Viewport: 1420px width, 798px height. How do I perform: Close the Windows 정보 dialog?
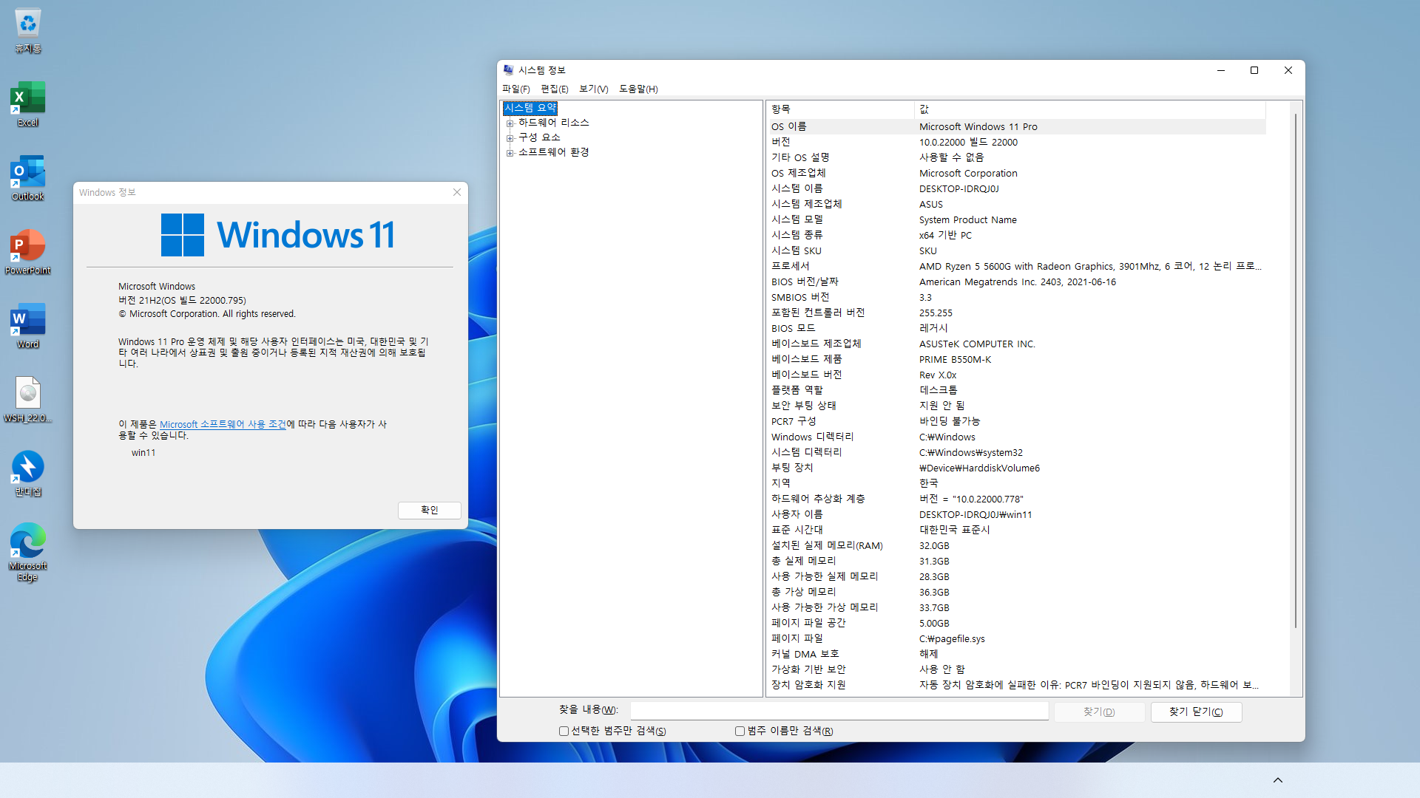tap(457, 192)
